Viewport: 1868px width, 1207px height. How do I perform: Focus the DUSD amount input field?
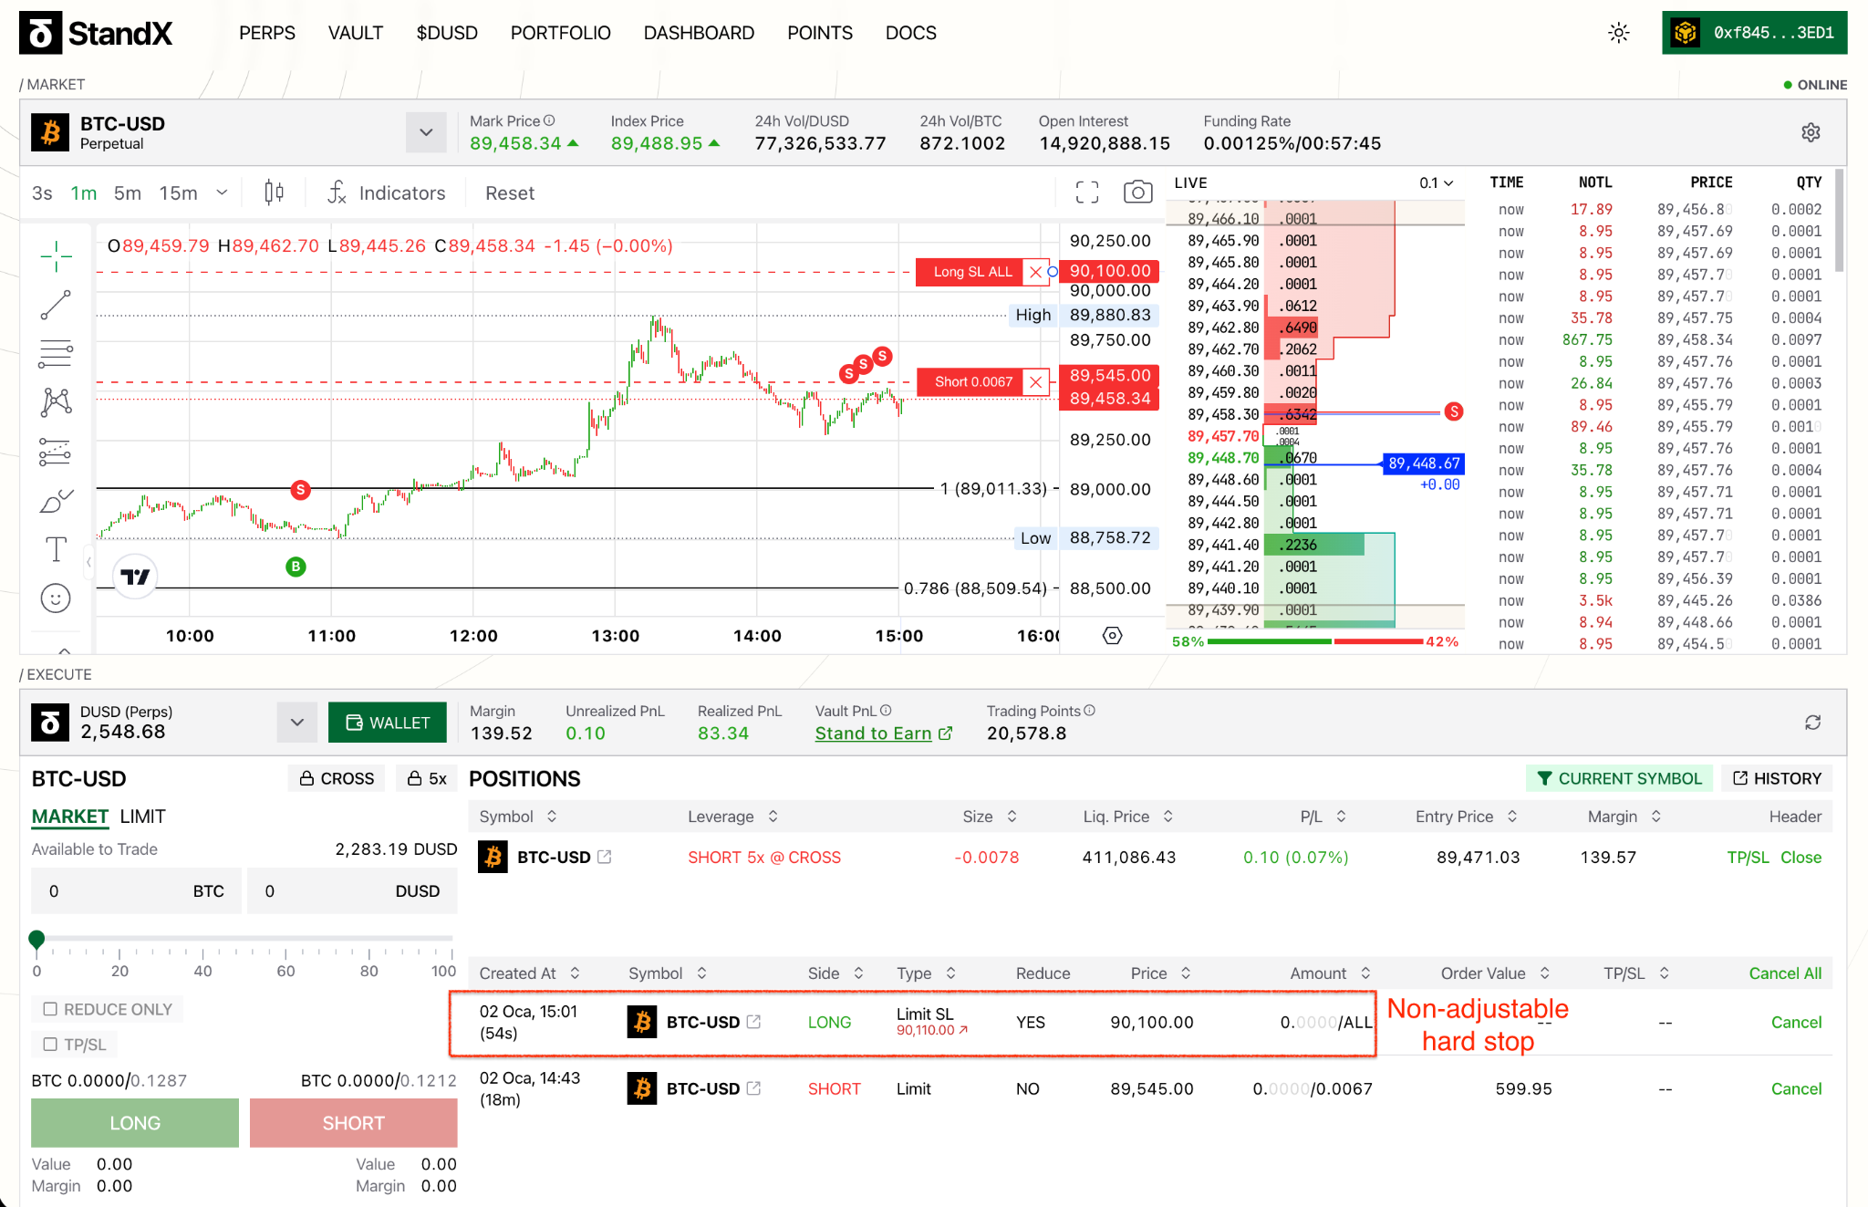(x=353, y=891)
